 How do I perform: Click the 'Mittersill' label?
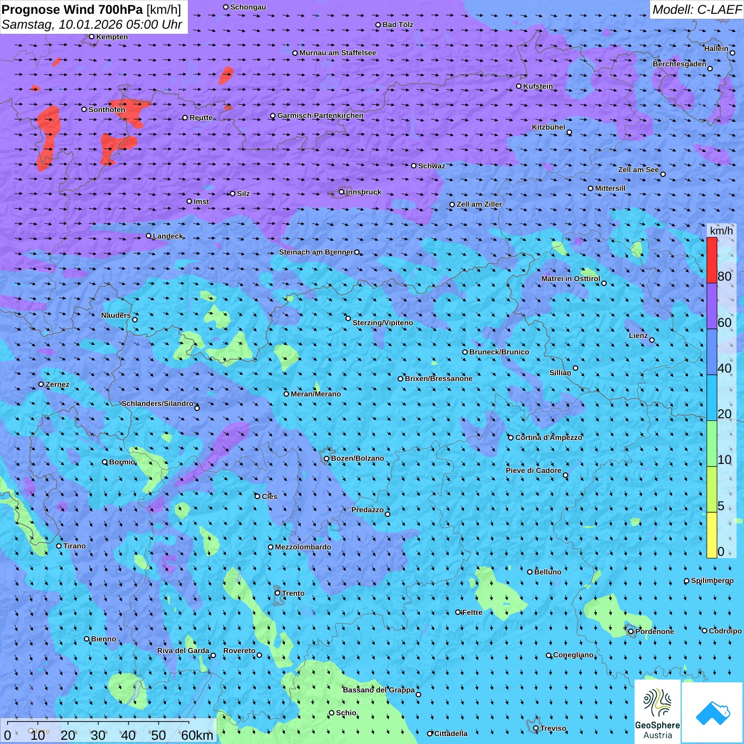(610, 188)
